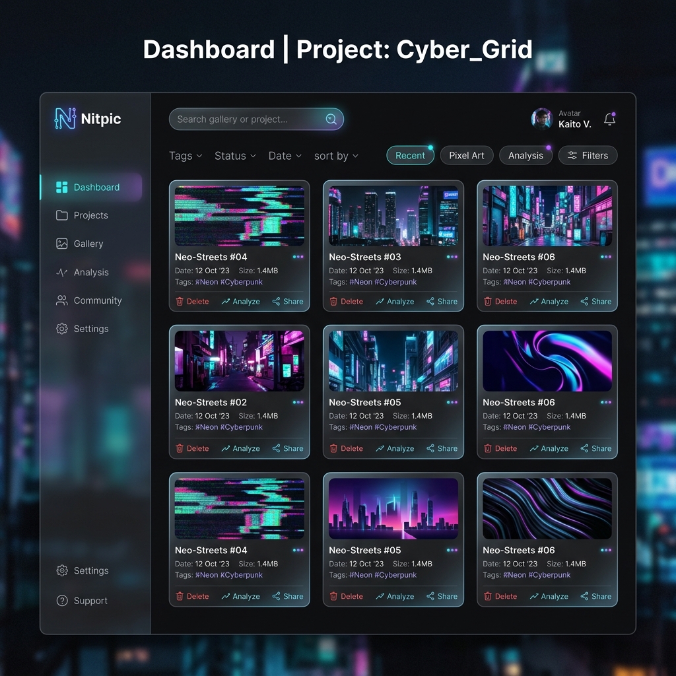Open Gallery from the sidebar

[x=80, y=244]
